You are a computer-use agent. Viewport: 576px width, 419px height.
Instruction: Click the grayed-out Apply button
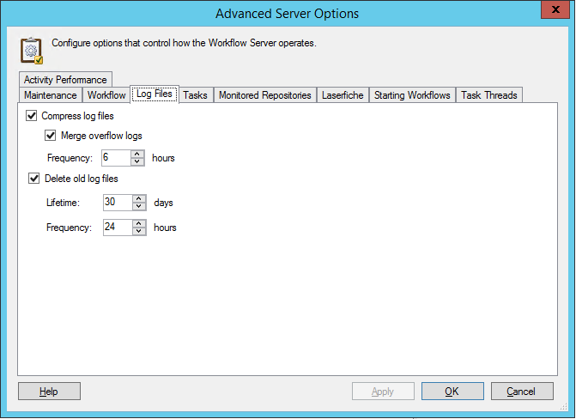[x=383, y=391]
